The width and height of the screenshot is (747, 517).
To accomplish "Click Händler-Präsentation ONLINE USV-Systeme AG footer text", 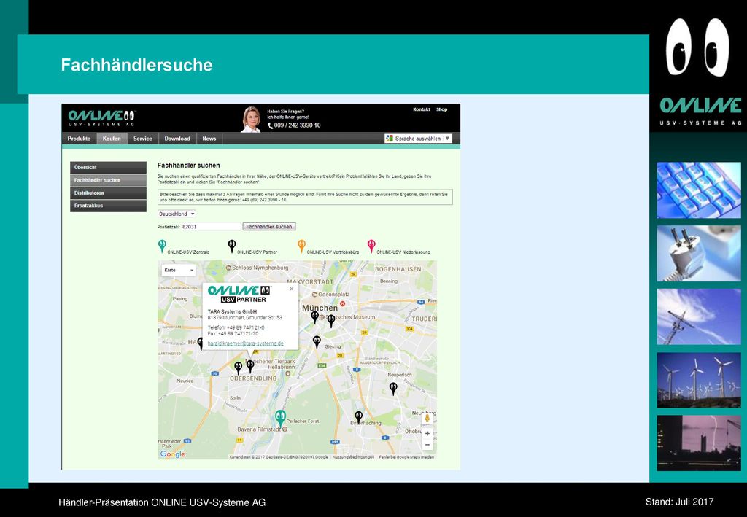I will tap(162, 502).
